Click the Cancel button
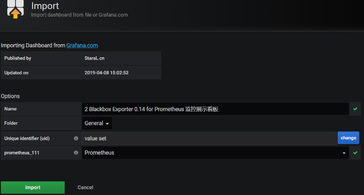Screen dimensions: 364x195 (x=85, y=187)
